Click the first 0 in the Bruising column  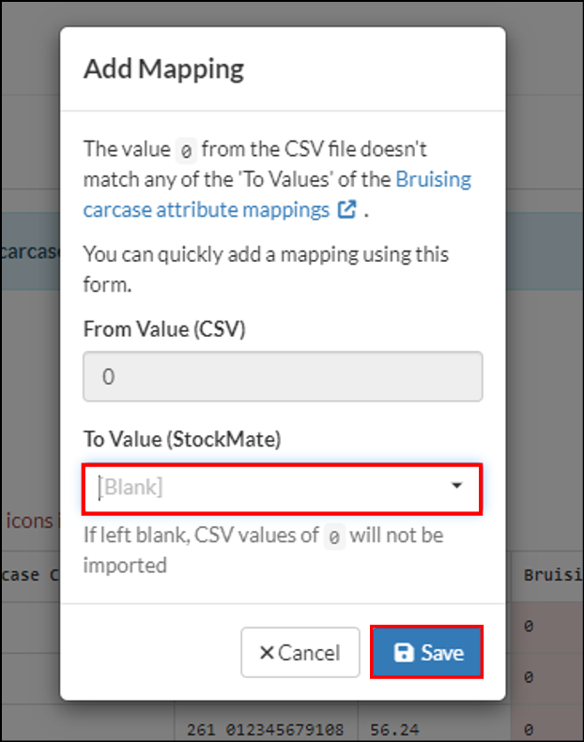tap(529, 626)
